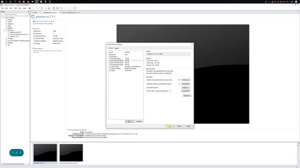300x168 pixels.
Task: Click the Full Screen toolbar icon
Action: coord(61,8)
